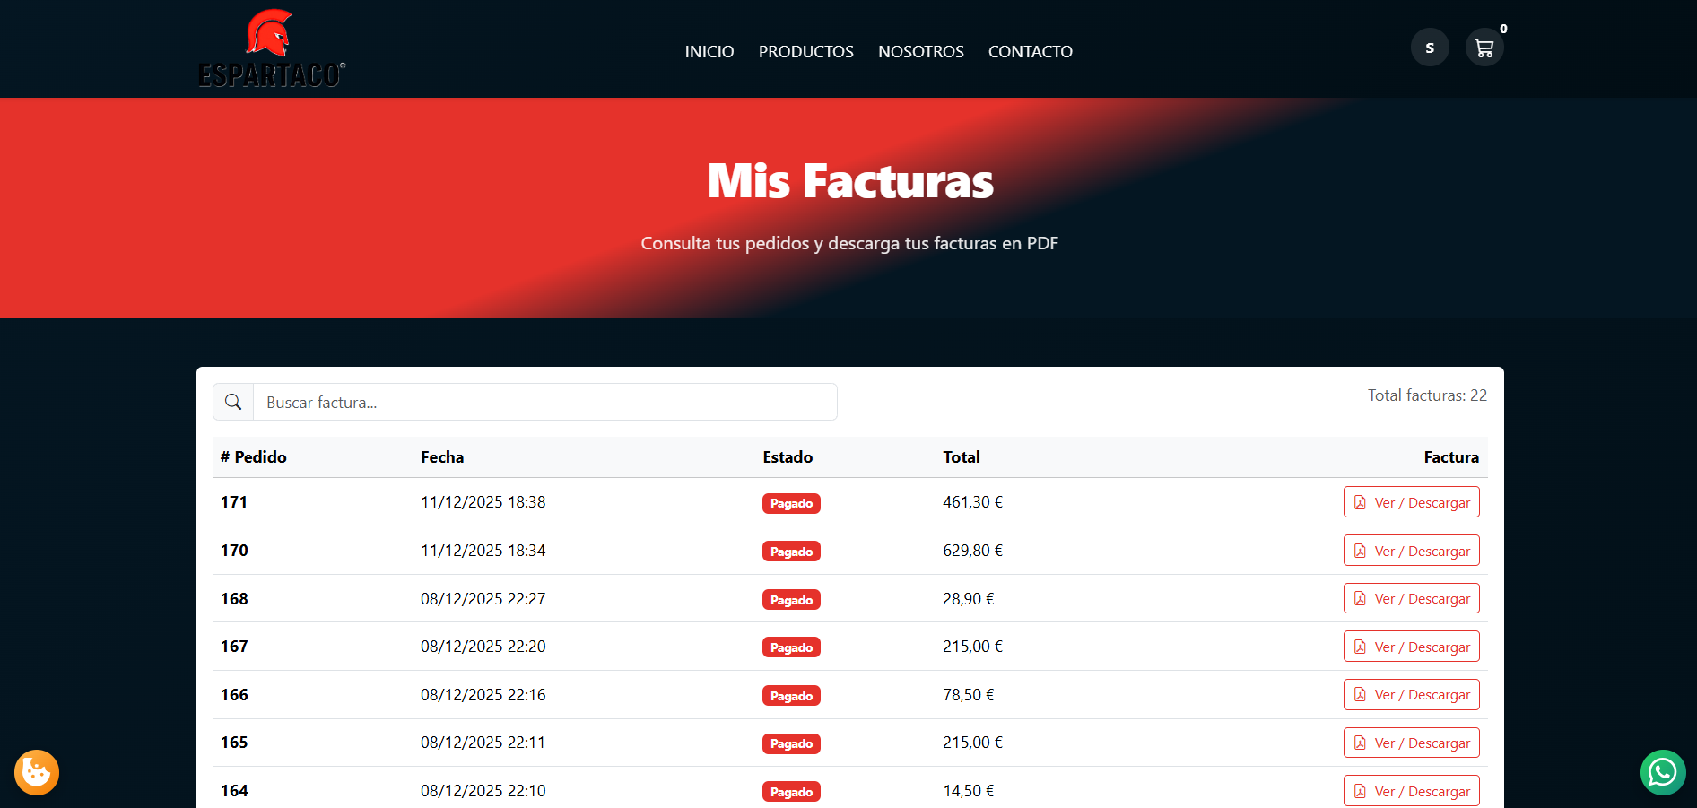Viewport: 1697px width, 808px height.
Task: Select order number 164
Action: 234,791
